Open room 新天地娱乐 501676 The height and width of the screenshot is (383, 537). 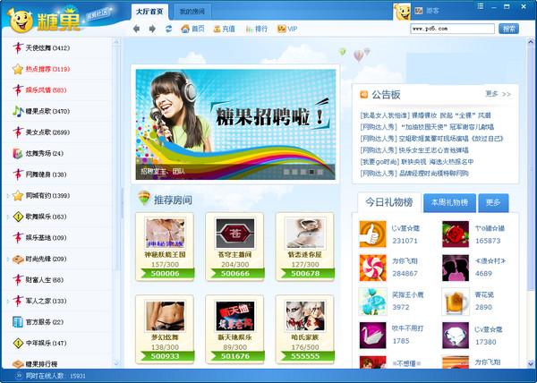tap(234, 329)
